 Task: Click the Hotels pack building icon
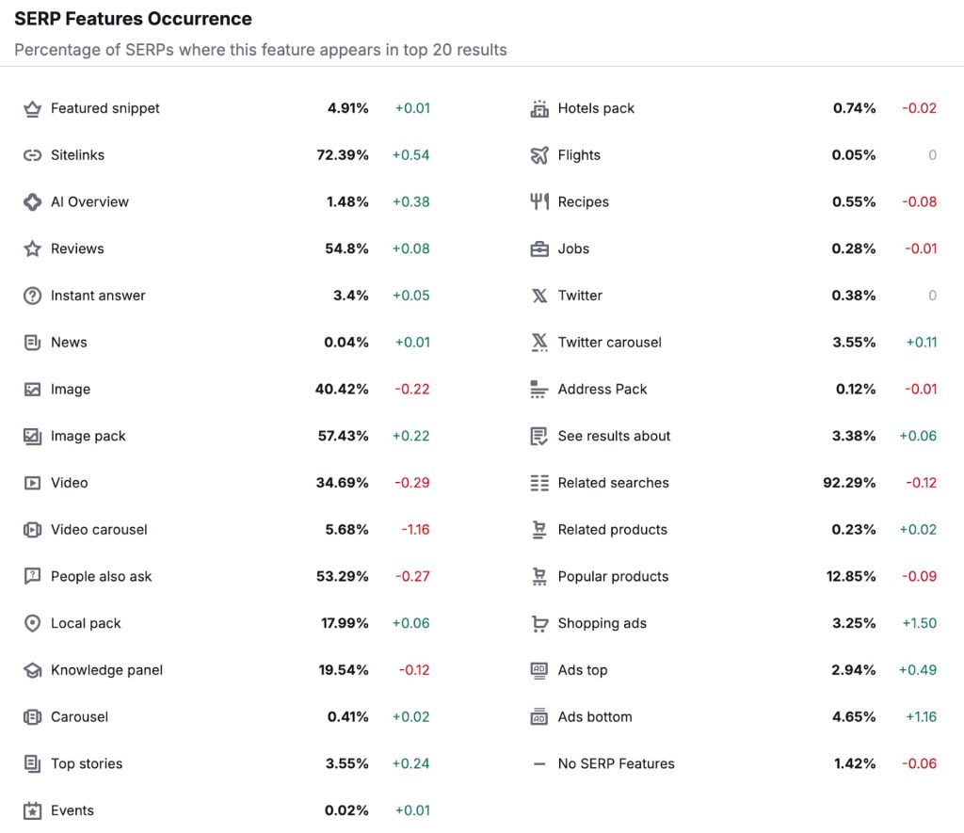point(539,108)
